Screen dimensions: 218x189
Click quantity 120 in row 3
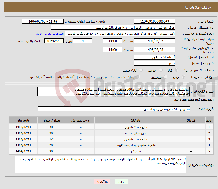coord(52,139)
